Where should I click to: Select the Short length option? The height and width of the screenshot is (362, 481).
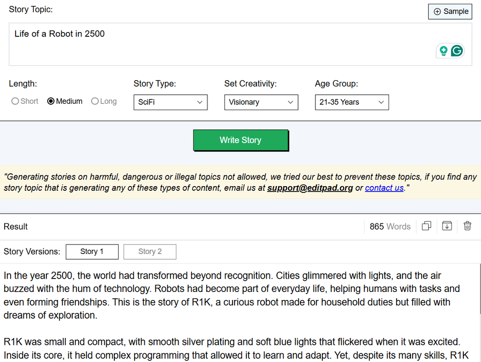click(x=25, y=101)
